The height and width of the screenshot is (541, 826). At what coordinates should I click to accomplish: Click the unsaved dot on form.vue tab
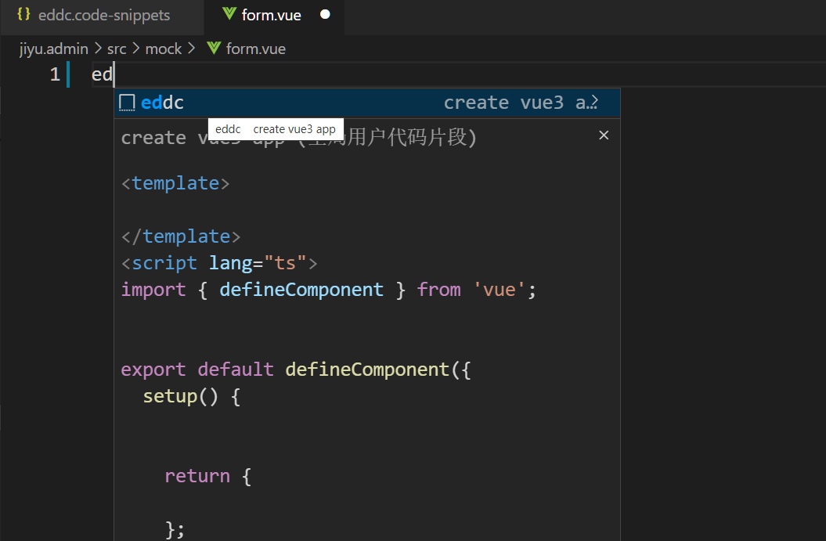coord(325,15)
